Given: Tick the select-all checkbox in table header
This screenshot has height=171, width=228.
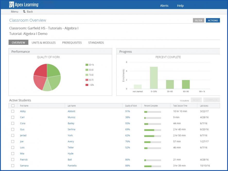Looking at the screenshot, I should [x=13, y=106].
